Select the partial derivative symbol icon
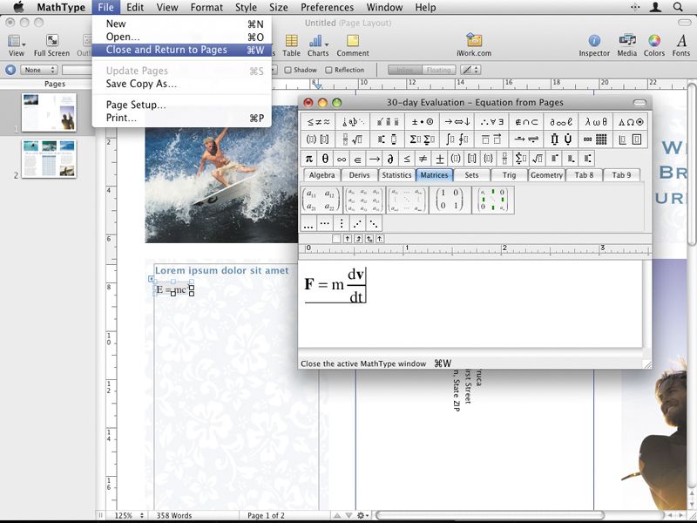This screenshot has width=697, height=523. [x=390, y=159]
